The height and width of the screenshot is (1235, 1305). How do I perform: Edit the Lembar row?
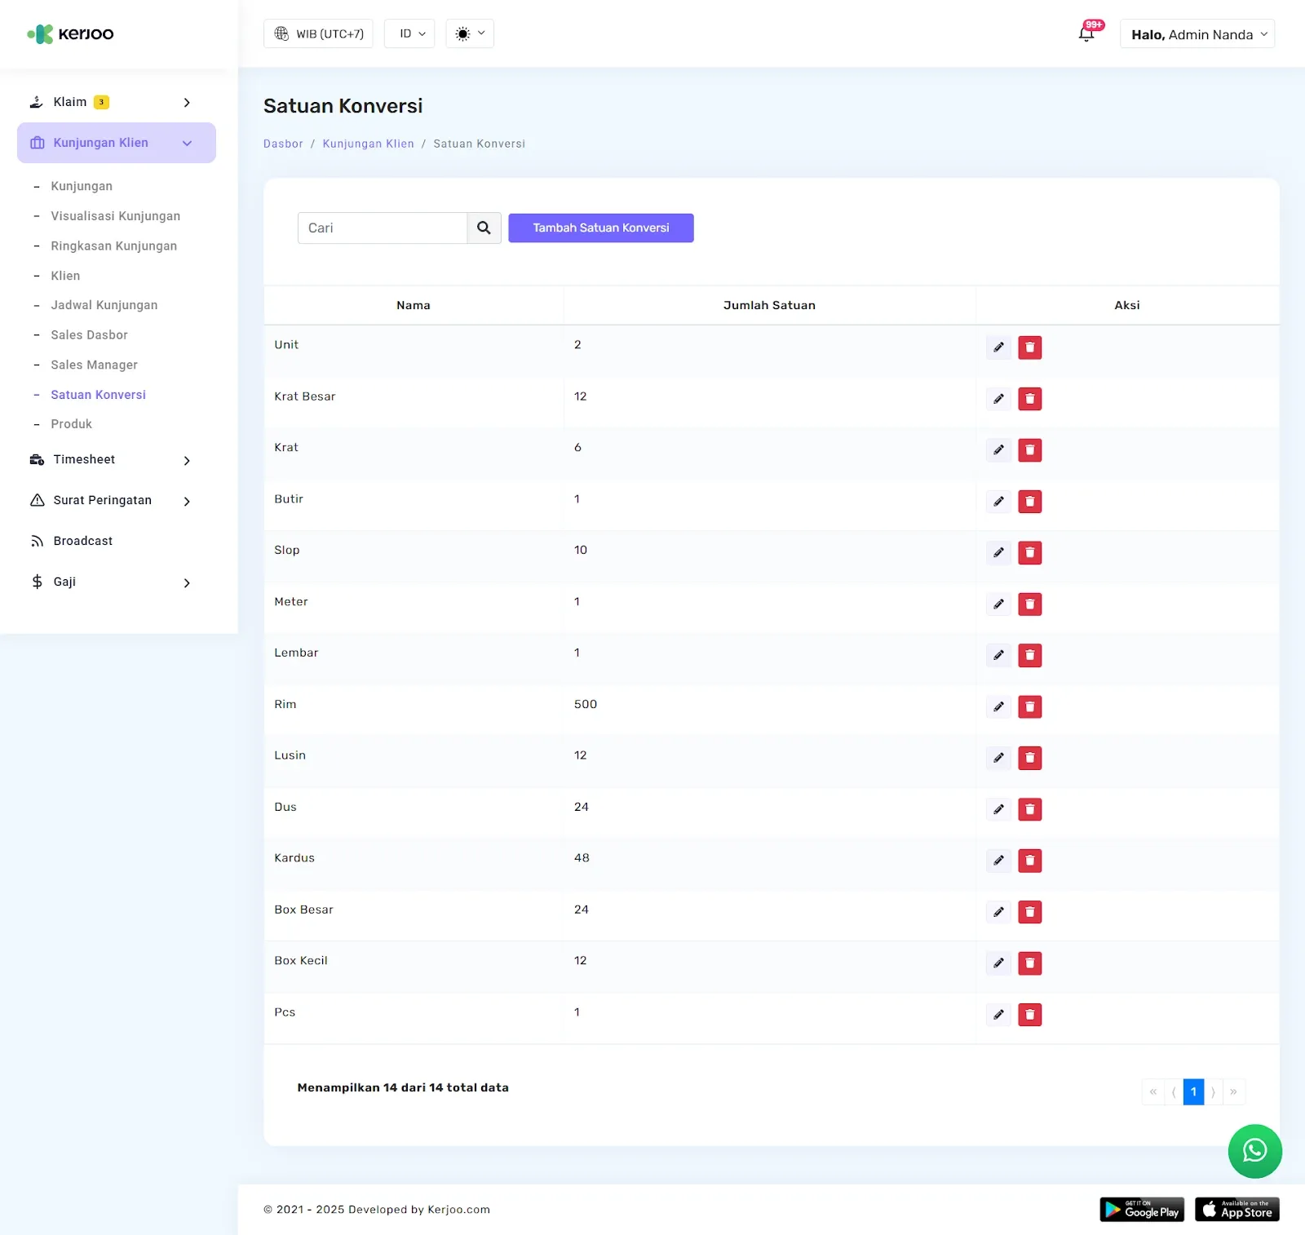click(998, 655)
